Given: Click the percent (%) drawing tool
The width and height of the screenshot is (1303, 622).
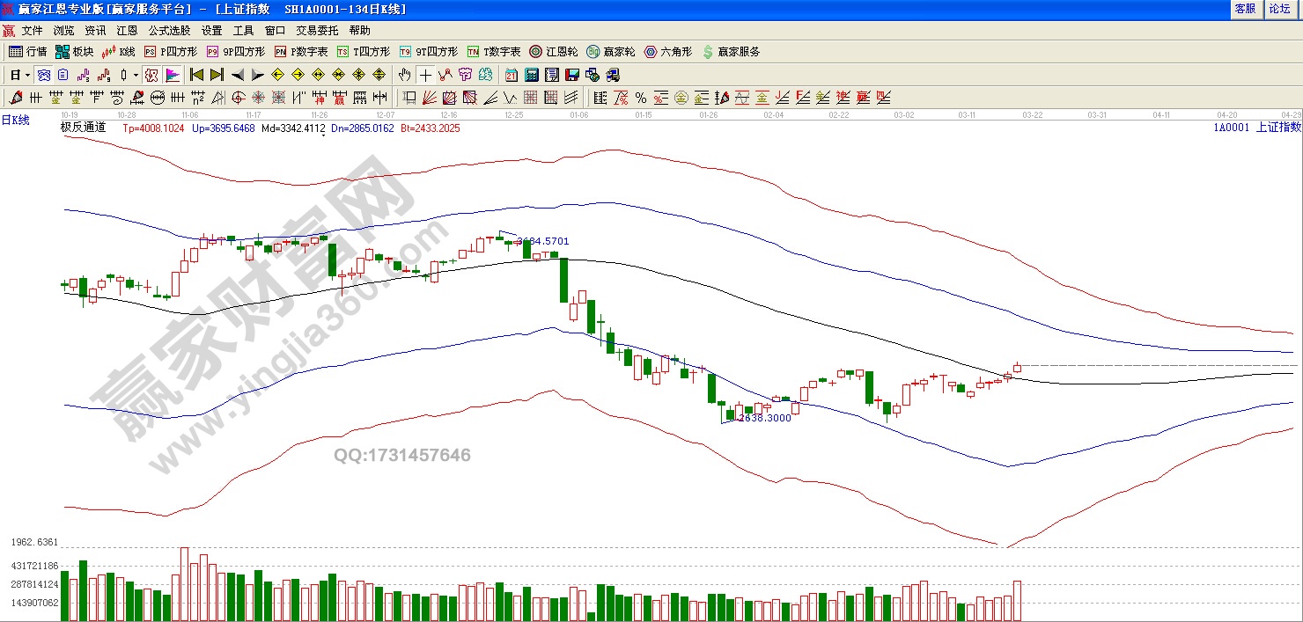Looking at the screenshot, I should pyautogui.click(x=640, y=98).
